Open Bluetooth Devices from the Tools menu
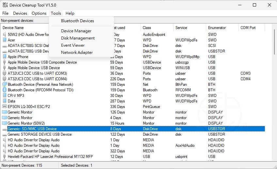The image size is (277, 169). pyautogui.click(x=77, y=21)
